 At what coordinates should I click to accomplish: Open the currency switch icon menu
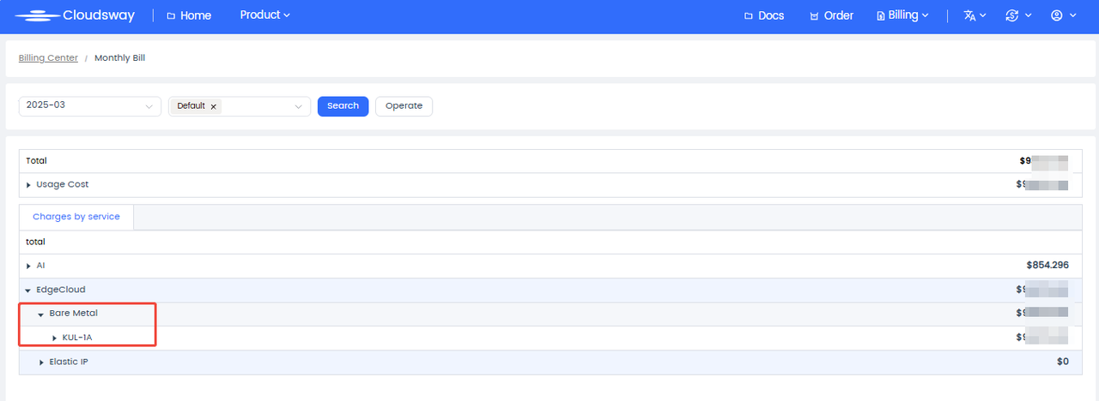(1017, 15)
